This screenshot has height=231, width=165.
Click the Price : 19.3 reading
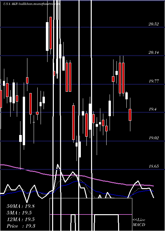(x=21, y=226)
